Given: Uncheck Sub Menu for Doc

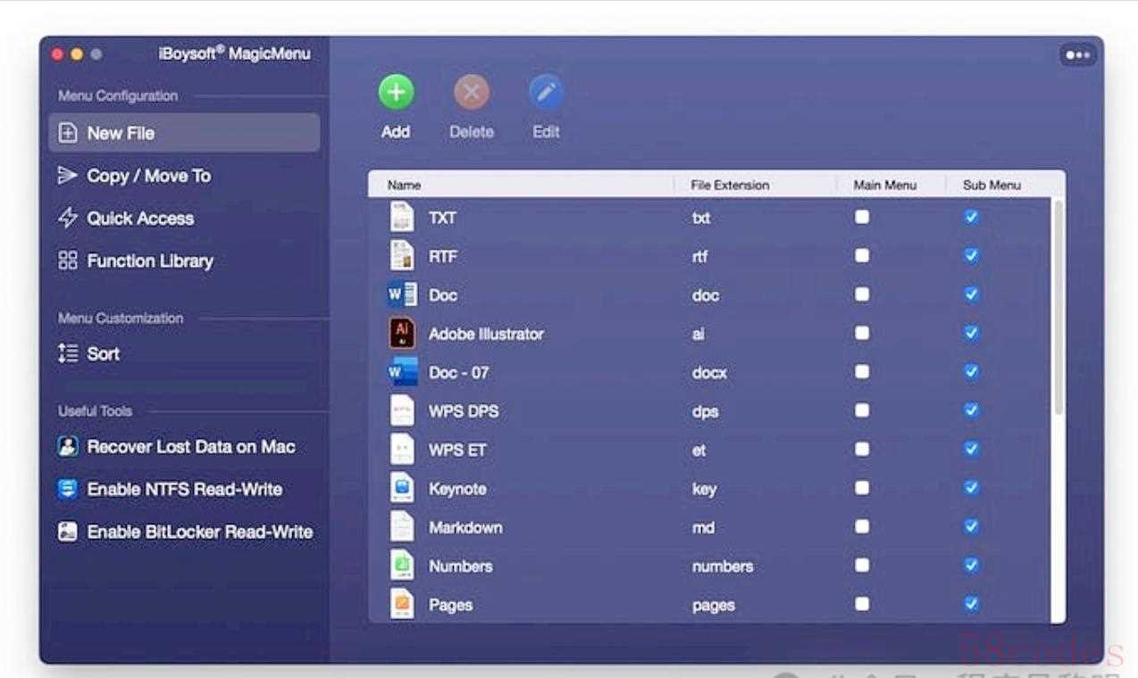Looking at the screenshot, I should pos(971,294).
